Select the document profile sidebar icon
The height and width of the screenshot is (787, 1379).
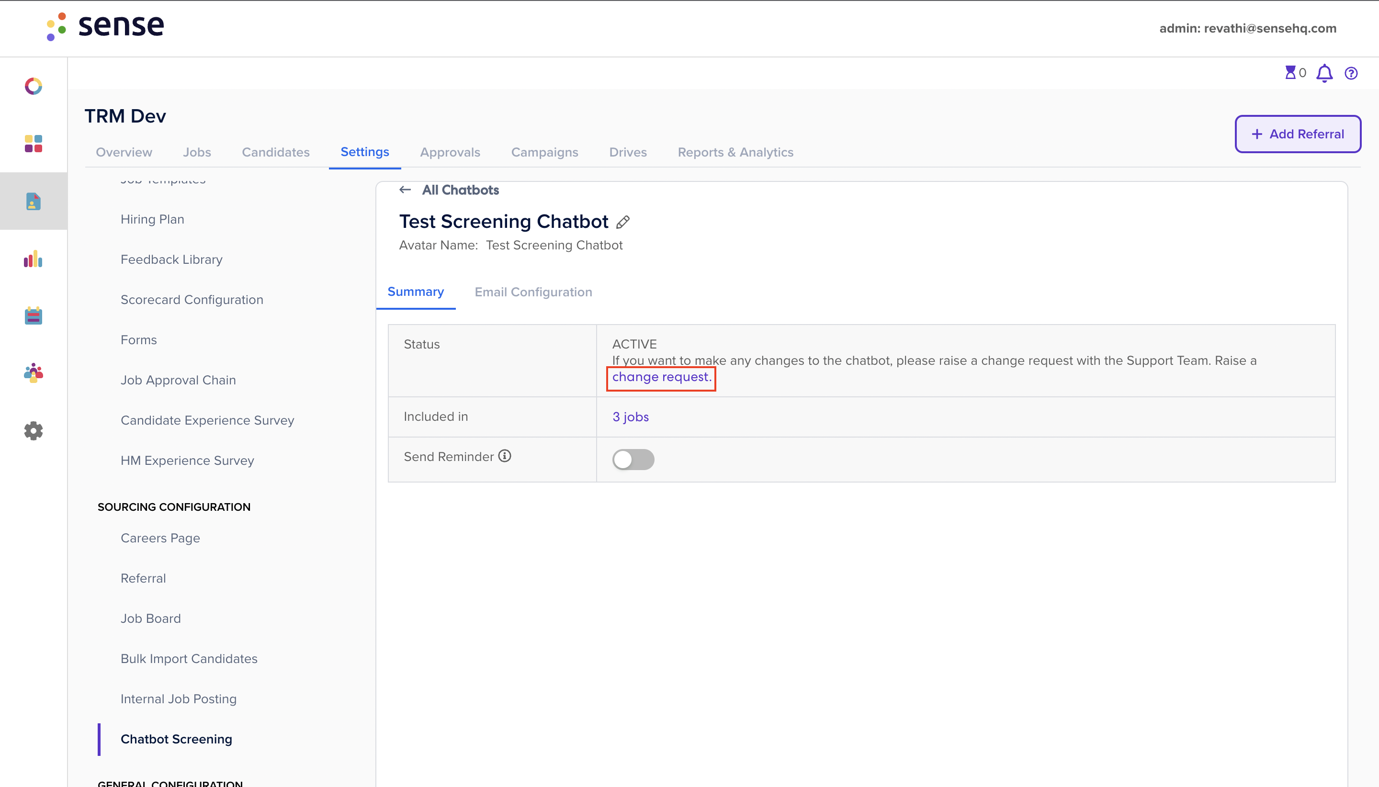[34, 201]
